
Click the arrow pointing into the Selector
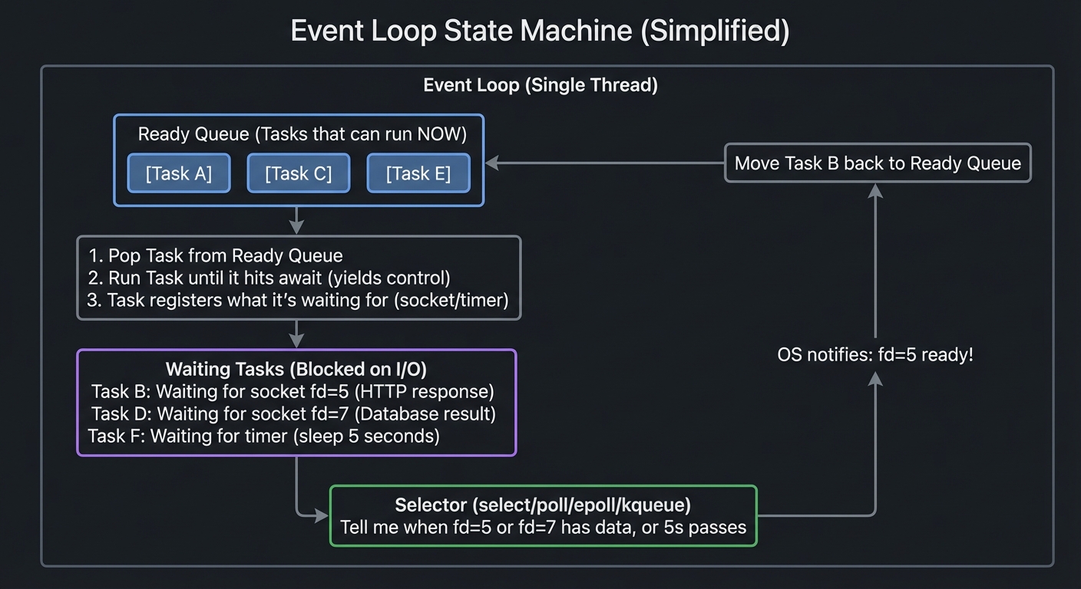[315, 512]
